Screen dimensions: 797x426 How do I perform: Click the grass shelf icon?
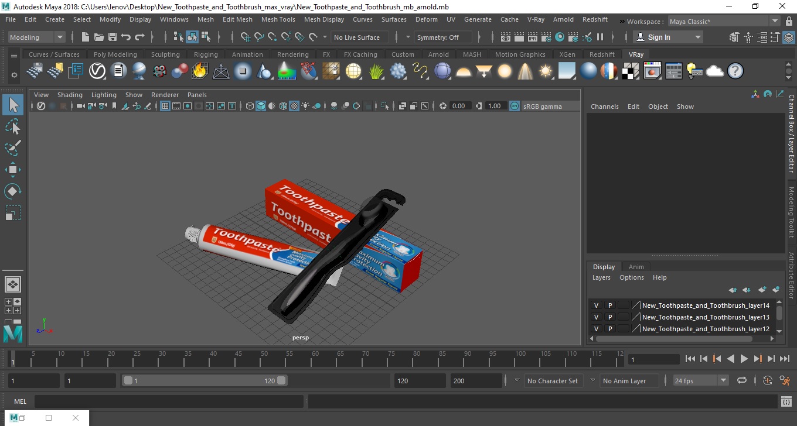(x=376, y=71)
